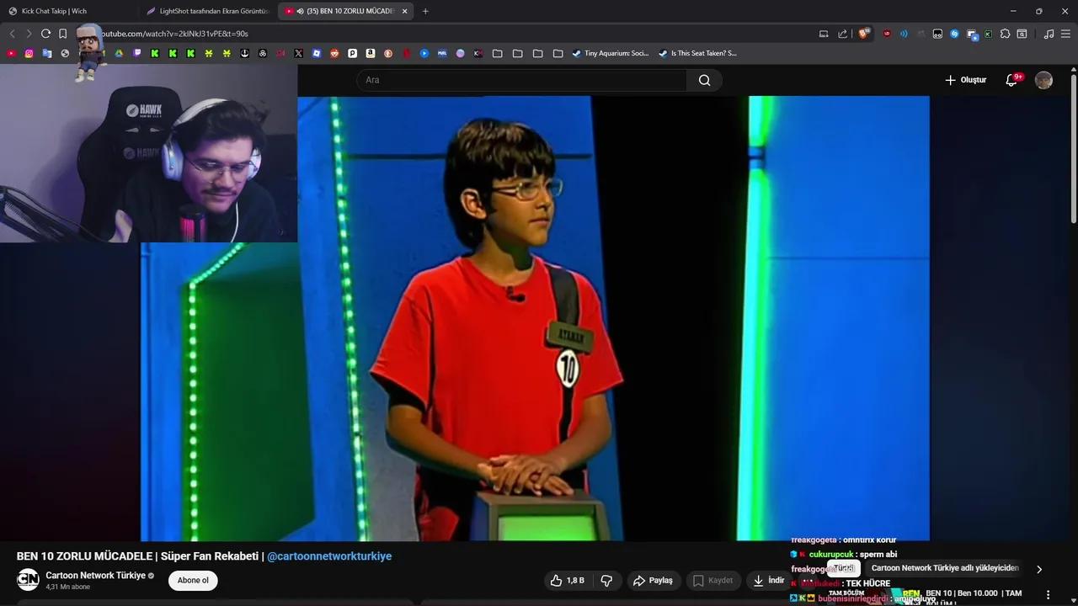Image resolution: width=1078 pixels, height=606 pixels.
Task: Click the İndir download button
Action: pos(769,580)
